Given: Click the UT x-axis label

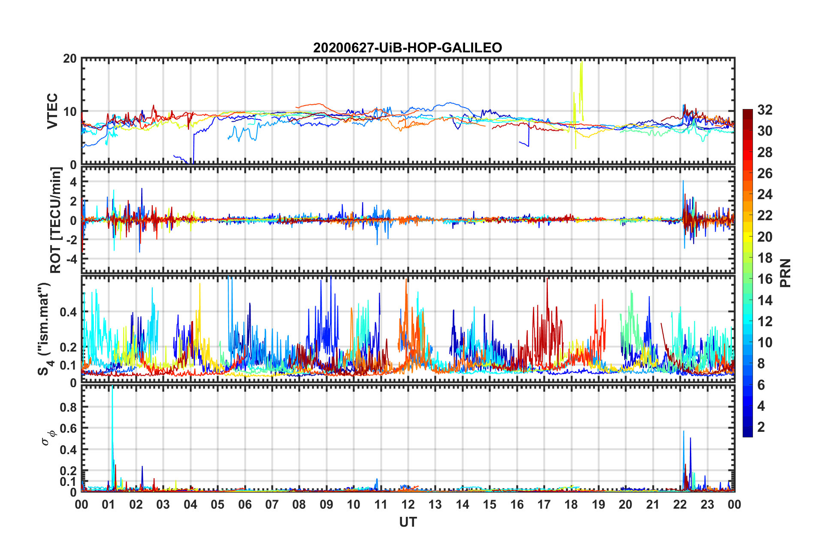Looking at the screenshot, I should (x=408, y=522).
